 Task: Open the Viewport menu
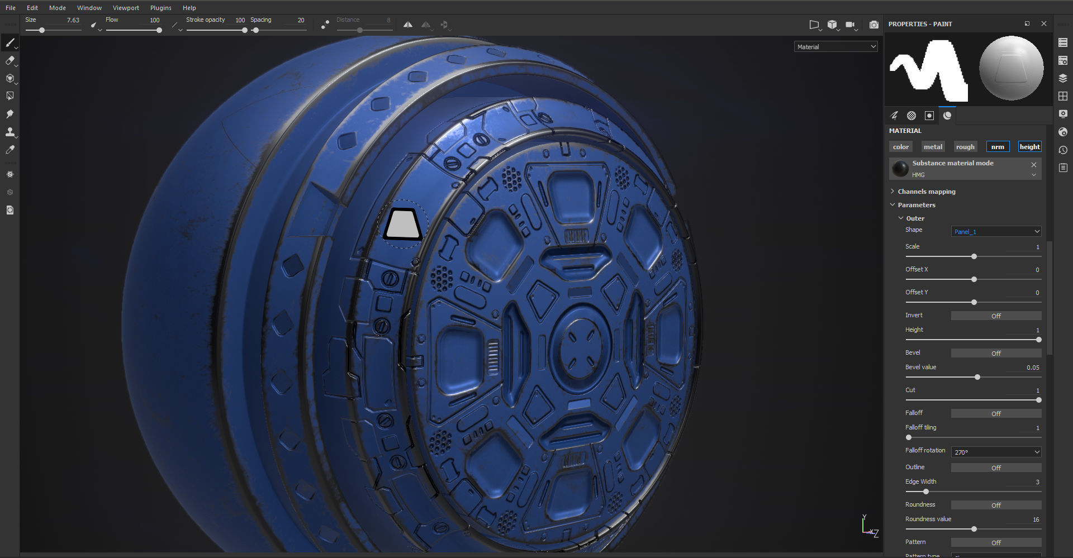click(126, 8)
